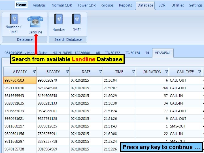
Task: Switch to the Analysis ribbon tab
Action: (39, 5)
